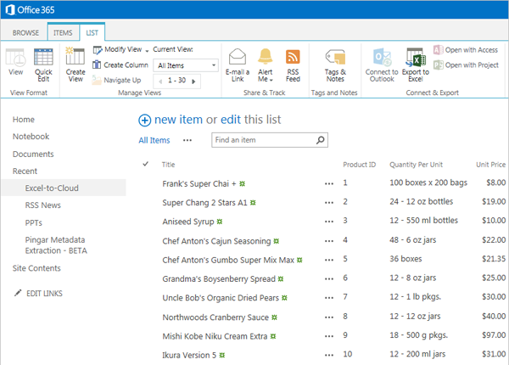
Task: Open Site Contents in the left navigation
Action: tap(36, 267)
